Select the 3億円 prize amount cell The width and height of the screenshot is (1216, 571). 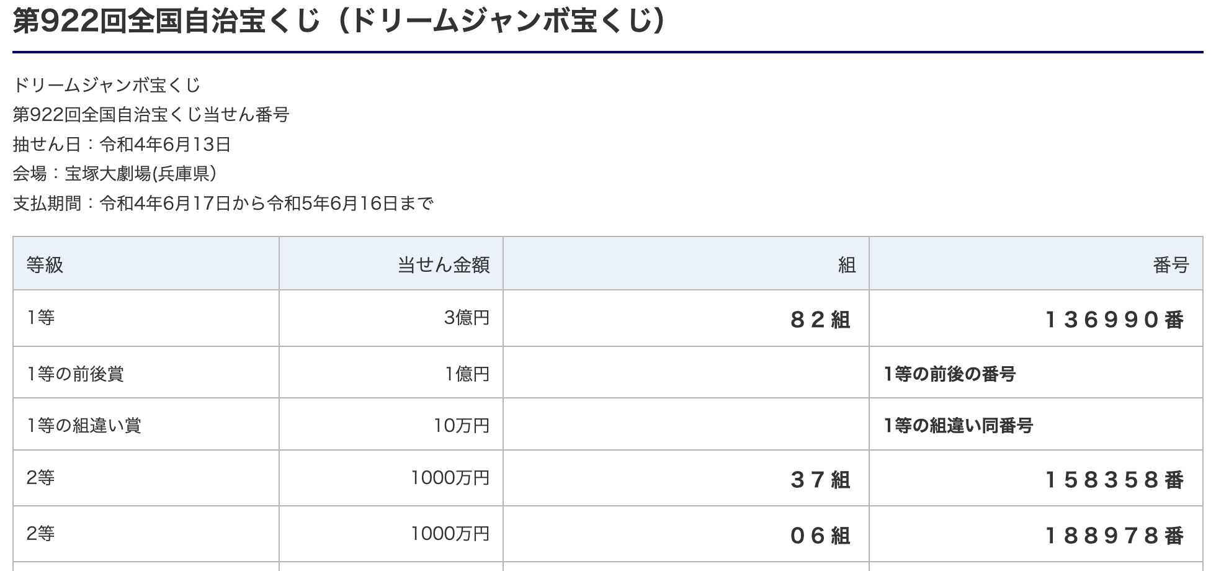coord(467,318)
